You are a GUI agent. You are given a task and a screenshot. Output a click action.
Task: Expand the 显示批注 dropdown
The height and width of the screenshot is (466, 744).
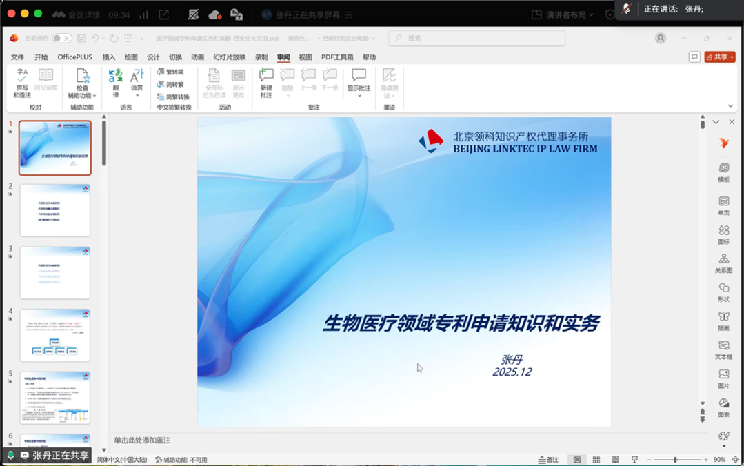coord(359,96)
